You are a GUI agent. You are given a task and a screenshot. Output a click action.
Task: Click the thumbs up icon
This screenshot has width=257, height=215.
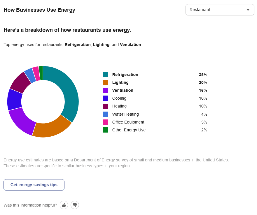click(64, 205)
